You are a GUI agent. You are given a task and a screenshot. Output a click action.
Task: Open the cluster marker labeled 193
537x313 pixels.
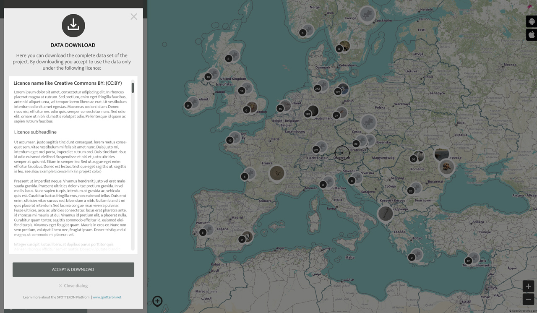[x=308, y=114]
